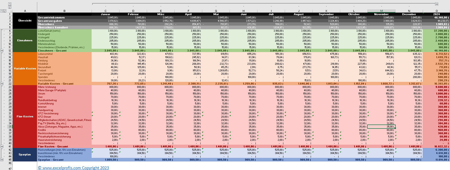The width and height of the screenshot is (450, 170).
Task: Collapse the monthly columns group
Action: (x=436, y=4)
